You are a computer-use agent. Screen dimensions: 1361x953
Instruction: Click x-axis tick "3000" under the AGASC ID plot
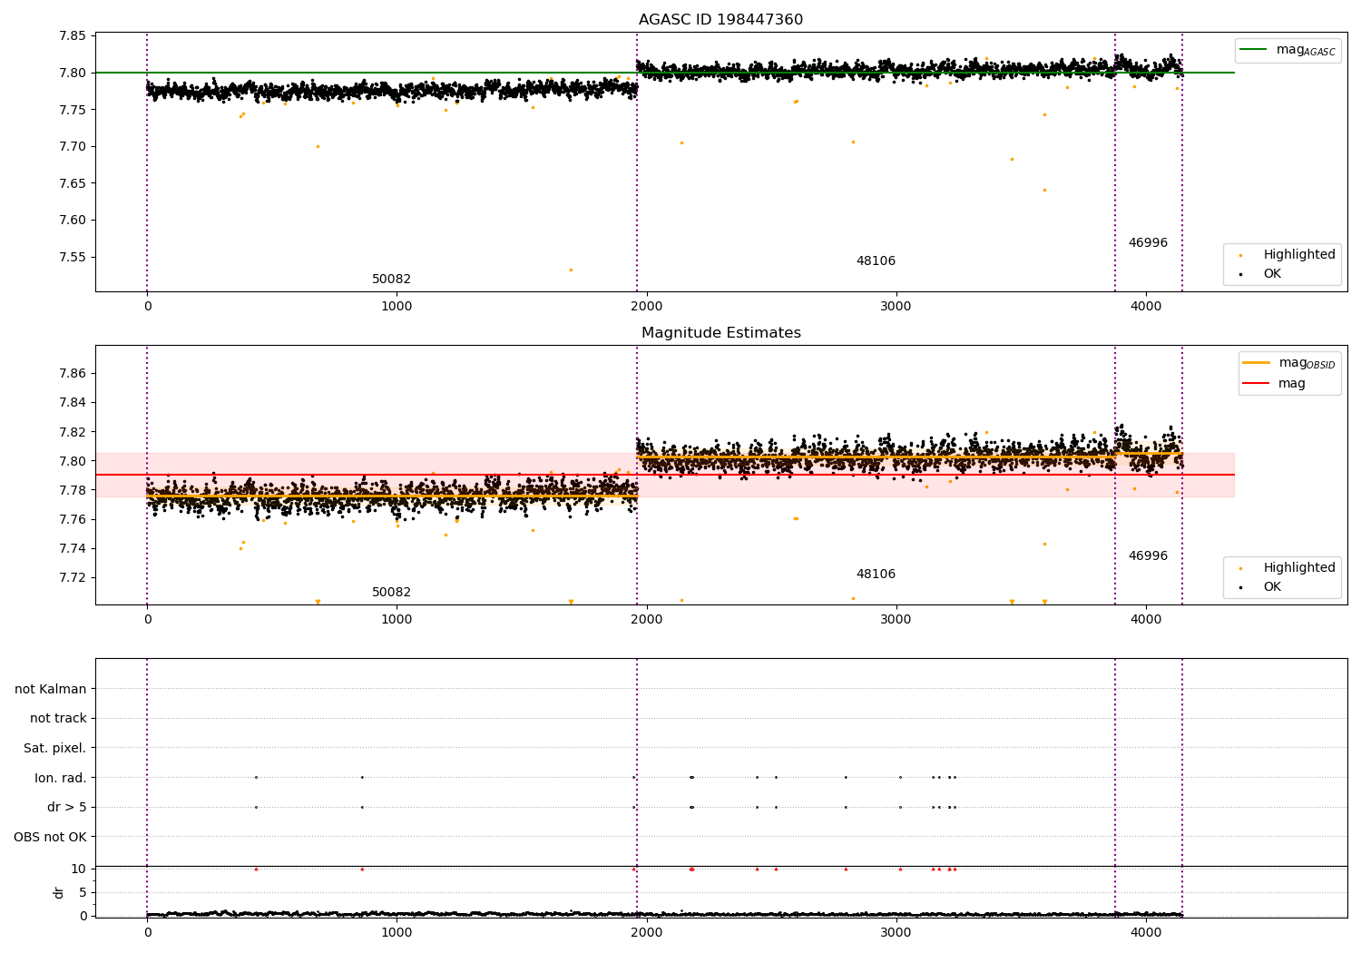[x=896, y=307]
